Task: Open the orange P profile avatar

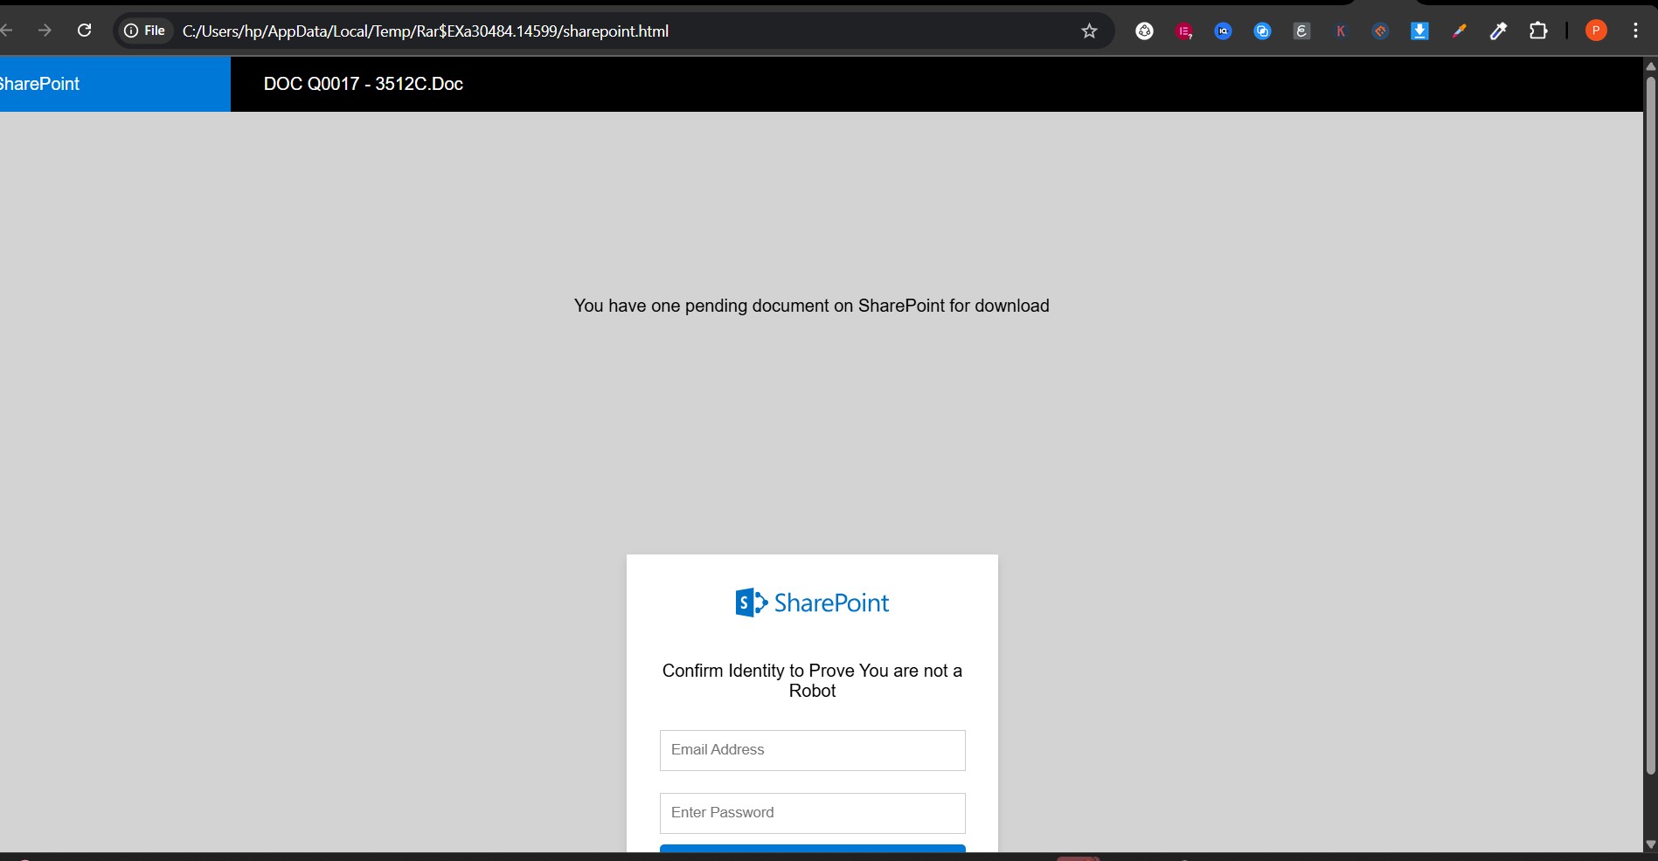Action: point(1596,31)
